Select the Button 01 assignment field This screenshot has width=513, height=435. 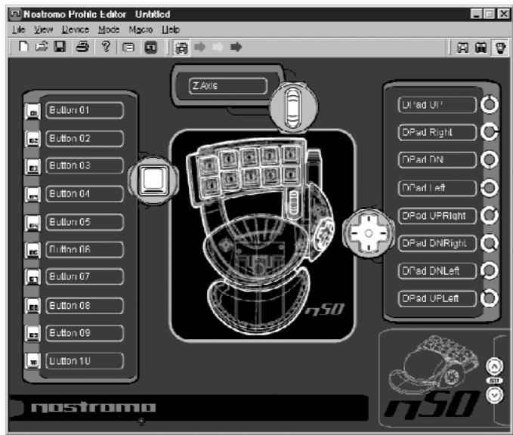[85, 110]
